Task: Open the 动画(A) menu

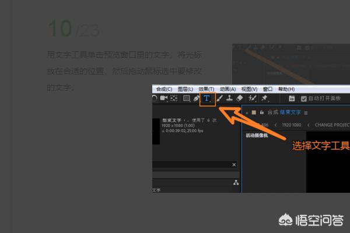Action: point(228,89)
